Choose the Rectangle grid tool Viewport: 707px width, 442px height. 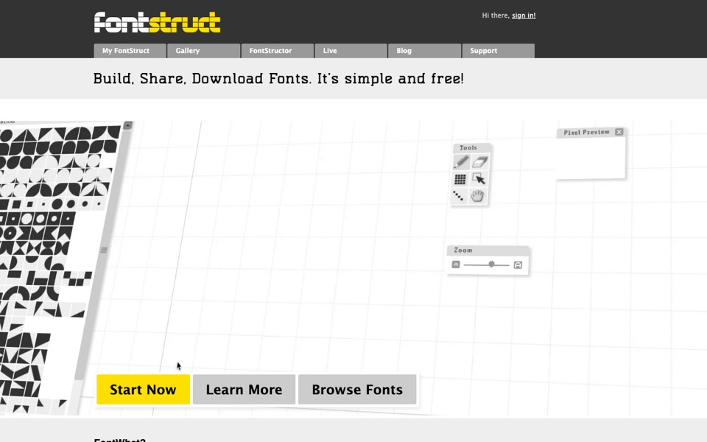pos(460,179)
